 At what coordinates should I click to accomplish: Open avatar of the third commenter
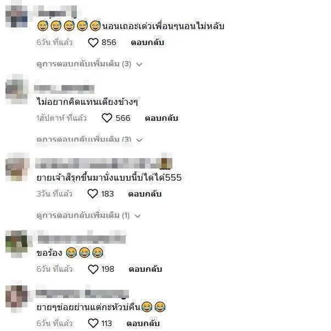tap(16, 168)
